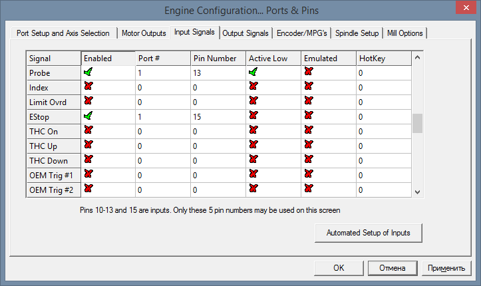Click red X in Index Enabled cell
481x286 pixels.
pyautogui.click(x=88, y=87)
